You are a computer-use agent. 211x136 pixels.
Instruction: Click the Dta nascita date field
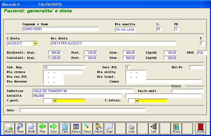(x=125, y=30)
